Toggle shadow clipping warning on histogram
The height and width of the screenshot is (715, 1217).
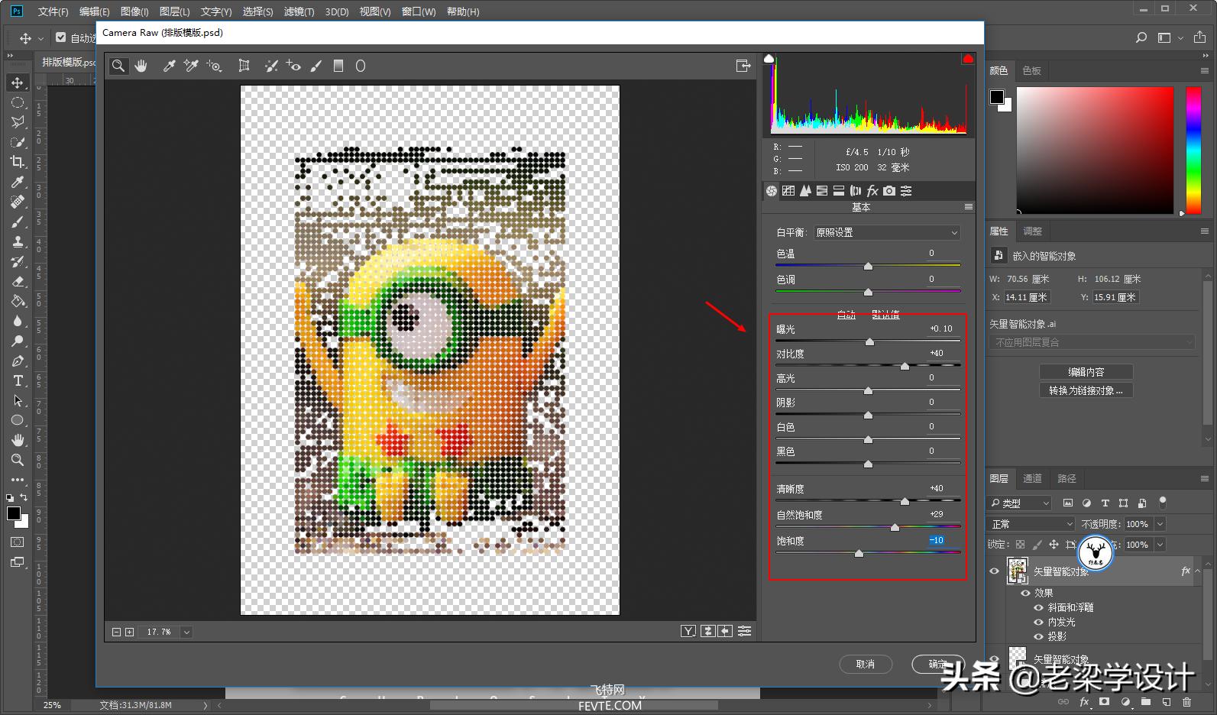click(x=769, y=59)
